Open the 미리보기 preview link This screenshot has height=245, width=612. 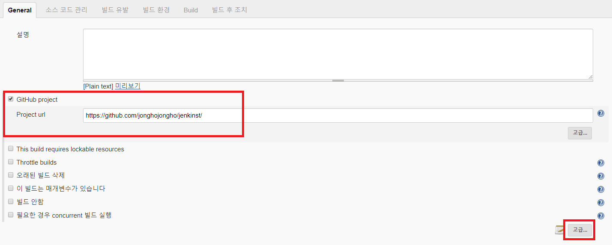pos(128,86)
